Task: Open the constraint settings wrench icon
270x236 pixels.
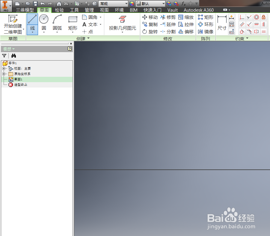Action: pos(232,31)
